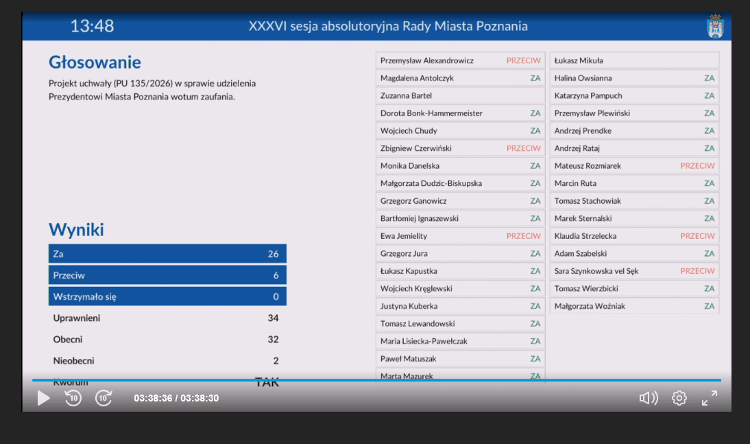Click the session title 'XXXVI sesja absolutoryjna Rady Miasta Poznania'
750x444 pixels.
tap(388, 26)
